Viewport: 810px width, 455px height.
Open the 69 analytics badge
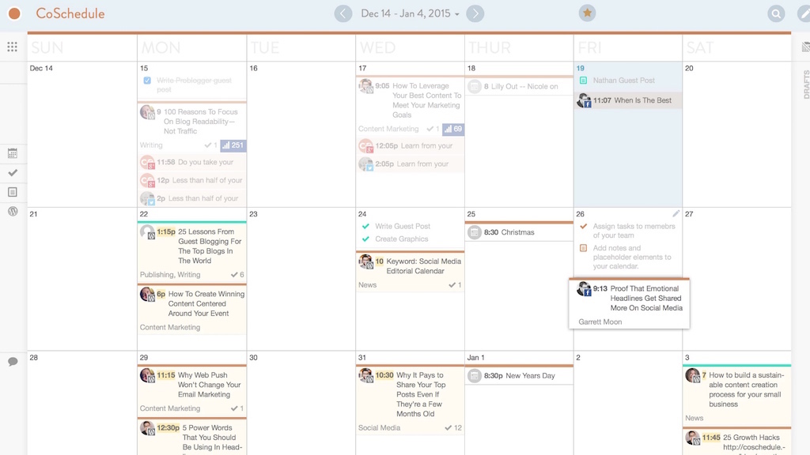453,129
